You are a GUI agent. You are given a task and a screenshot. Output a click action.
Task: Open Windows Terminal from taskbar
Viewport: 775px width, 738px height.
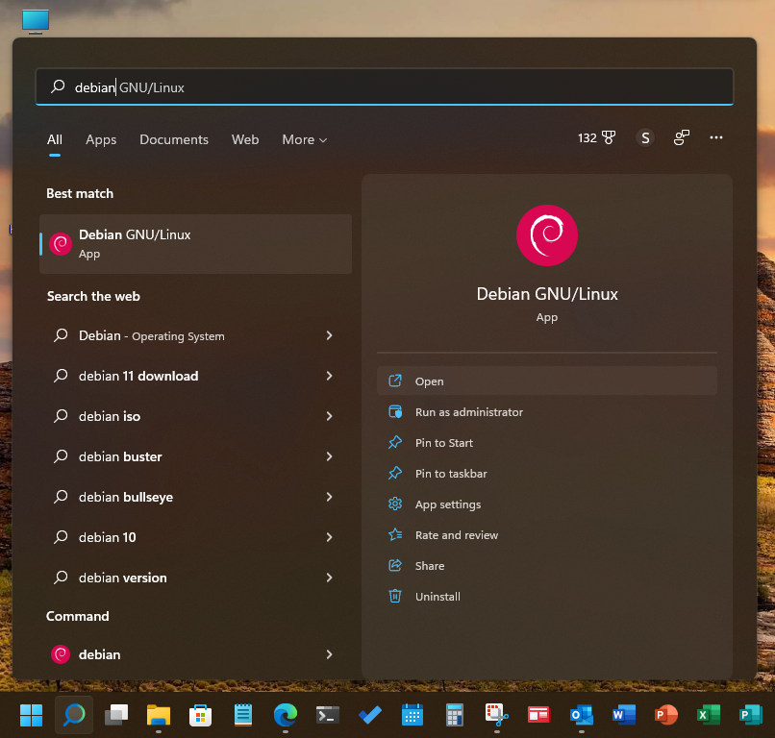[x=328, y=715]
